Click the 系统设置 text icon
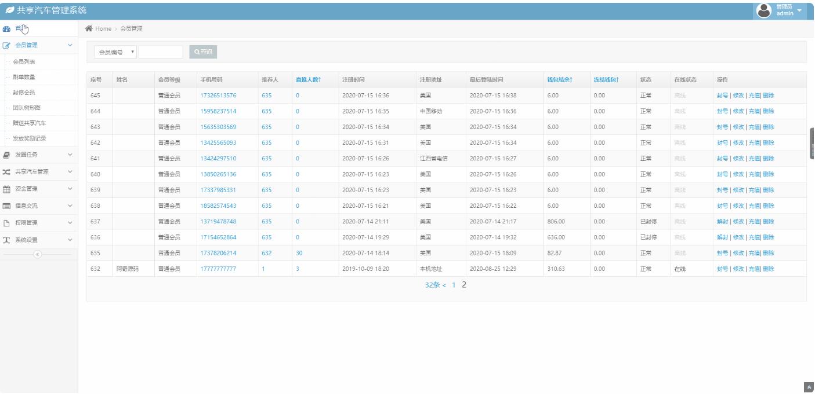Viewport: 815px width, 396px height. (6, 240)
